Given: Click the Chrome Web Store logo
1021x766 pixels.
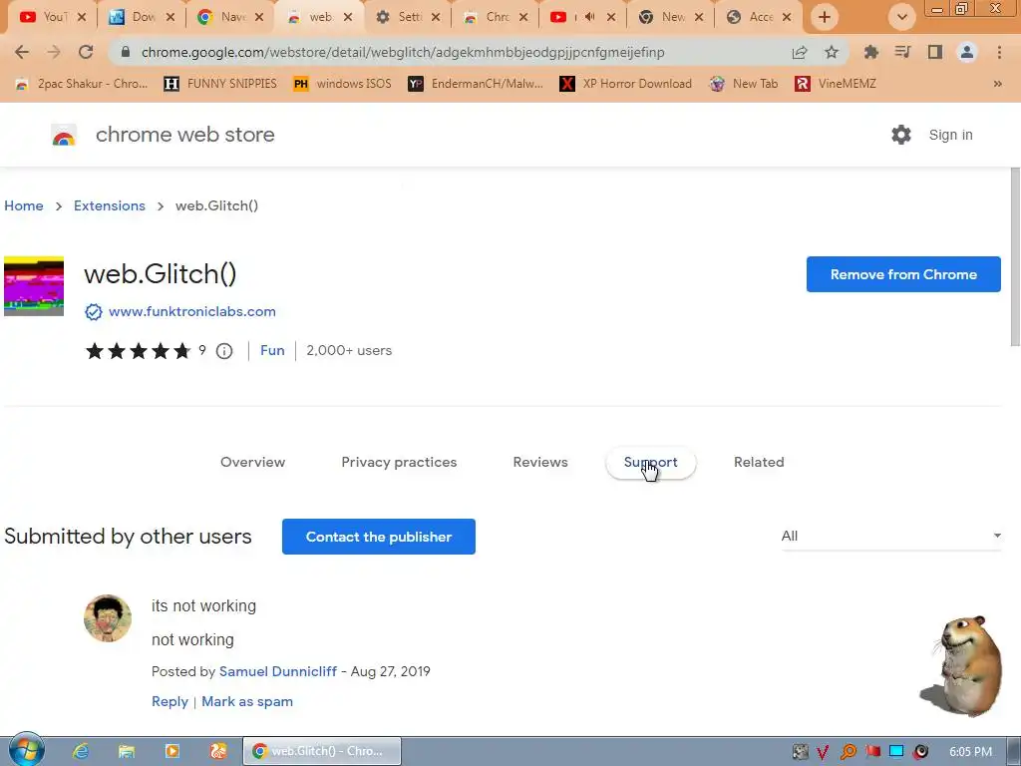Looking at the screenshot, I should click(x=64, y=135).
